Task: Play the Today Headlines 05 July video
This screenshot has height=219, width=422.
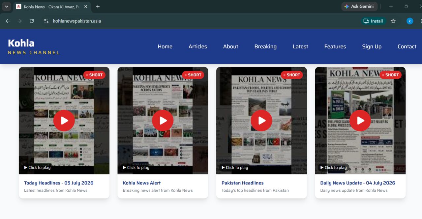Action: (64, 121)
